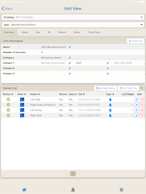This screenshot has width=146, height=194.
Task: Click the Add New Device button
Action: click(105, 88)
